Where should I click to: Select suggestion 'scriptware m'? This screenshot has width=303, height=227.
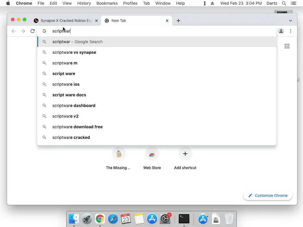tap(157, 63)
